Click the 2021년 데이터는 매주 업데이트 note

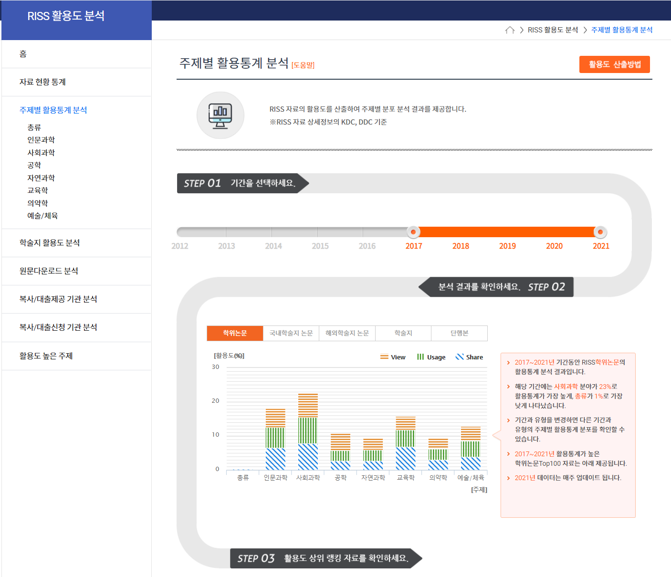point(568,478)
